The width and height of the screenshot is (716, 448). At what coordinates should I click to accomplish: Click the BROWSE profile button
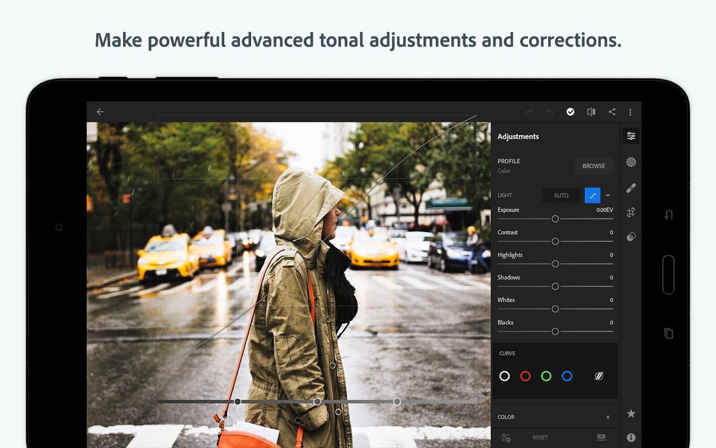pyautogui.click(x=594, y=166)
